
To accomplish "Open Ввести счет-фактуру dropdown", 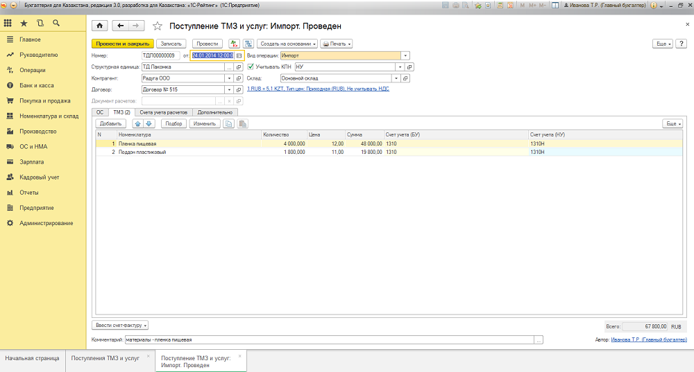I will pos(120,325).
